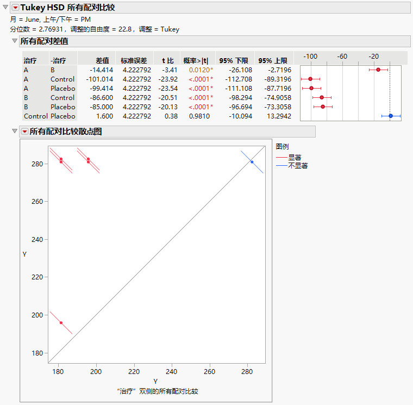
Task: Click the Y label on vertical axis
Action: click(24, 254)
